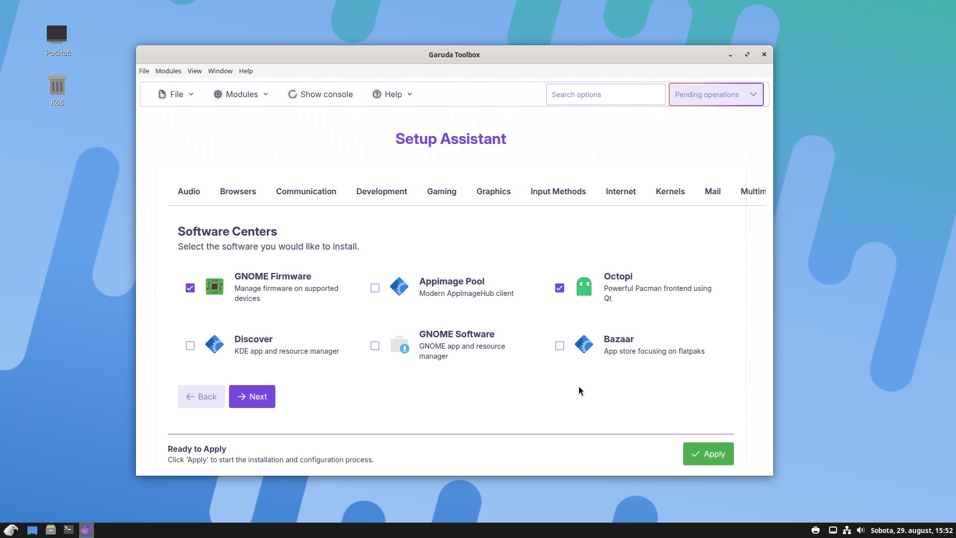
Task: Click 'App store focusing on flatpaks' text
Action: click(x=654, y=351)
